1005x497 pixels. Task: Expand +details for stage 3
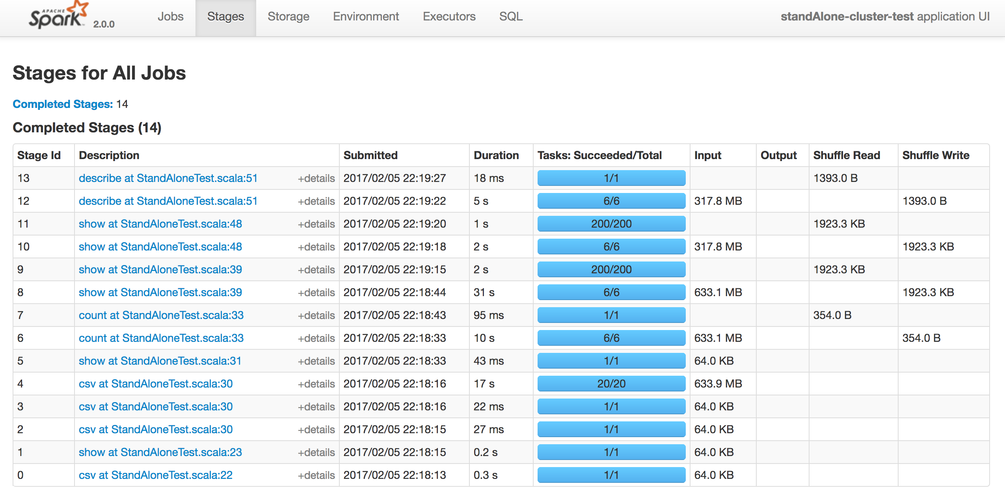(x=316, y=407)
